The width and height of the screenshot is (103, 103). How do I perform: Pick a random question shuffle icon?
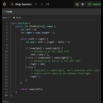(47, 4)
